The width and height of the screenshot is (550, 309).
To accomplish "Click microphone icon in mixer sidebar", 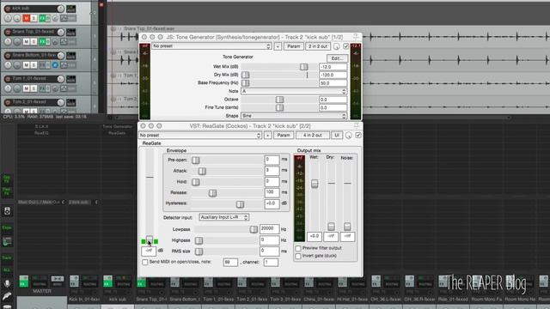I will point(7,283).
